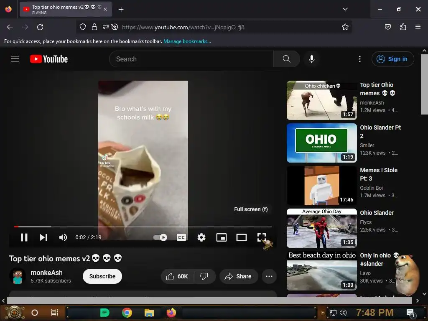Open File Explorer from taskbar

coord(149,313)
